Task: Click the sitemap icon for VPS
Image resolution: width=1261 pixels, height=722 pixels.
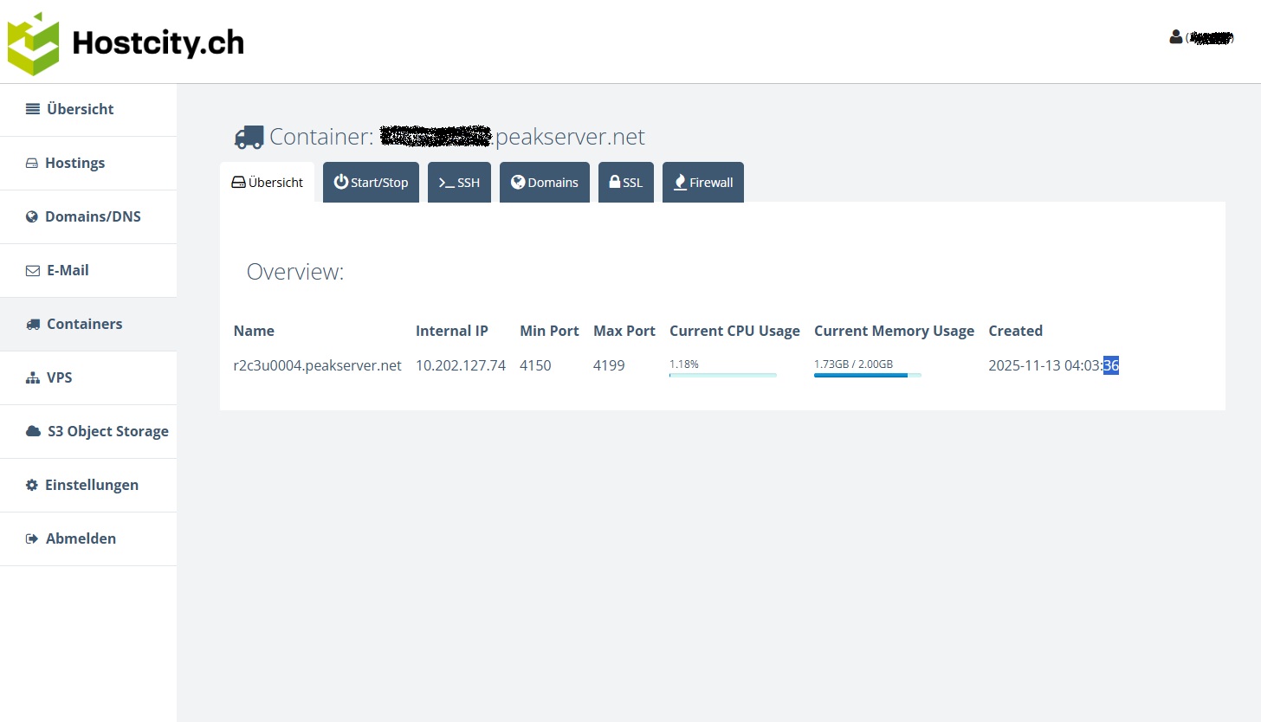Action: coord(33,377)
